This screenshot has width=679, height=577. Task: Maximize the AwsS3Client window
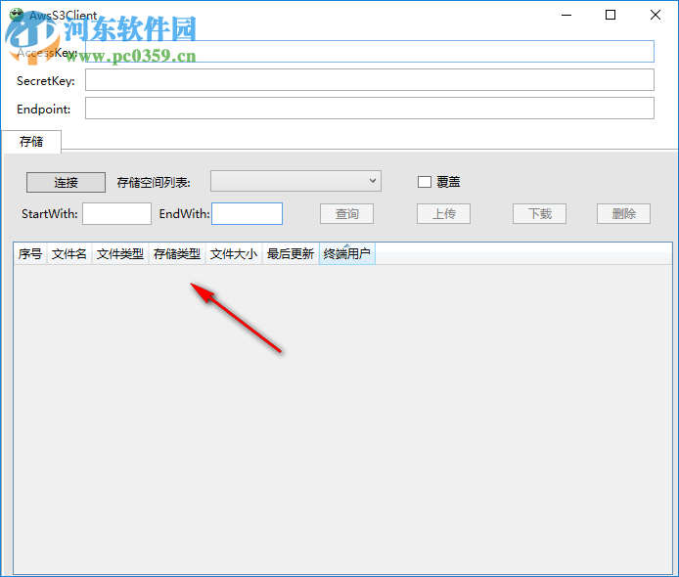pyautogui.click(x=611, y=15)
